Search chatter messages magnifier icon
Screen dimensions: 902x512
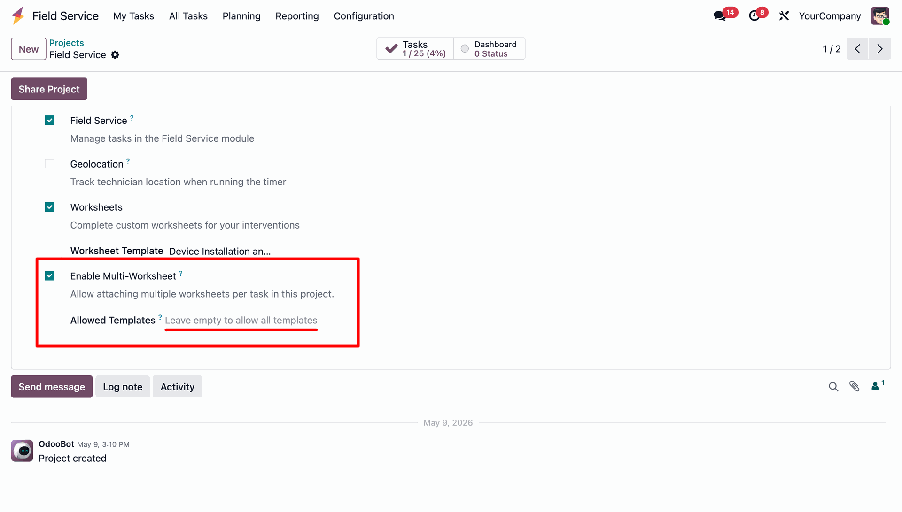click(x=833, y=387)
